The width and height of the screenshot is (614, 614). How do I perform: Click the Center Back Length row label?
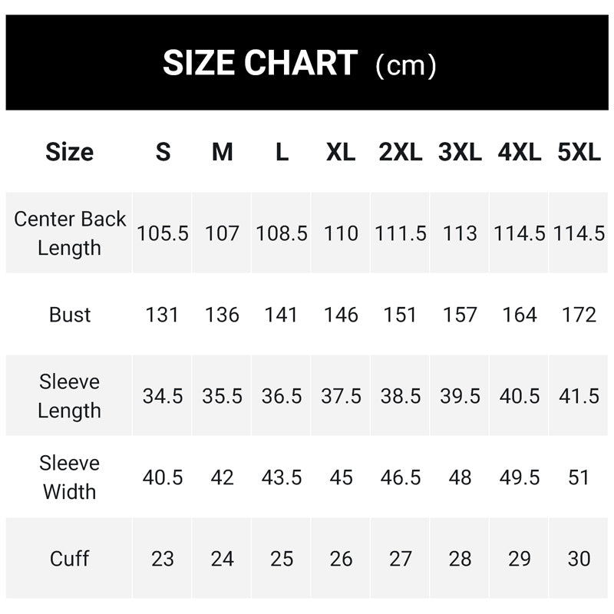69,233
